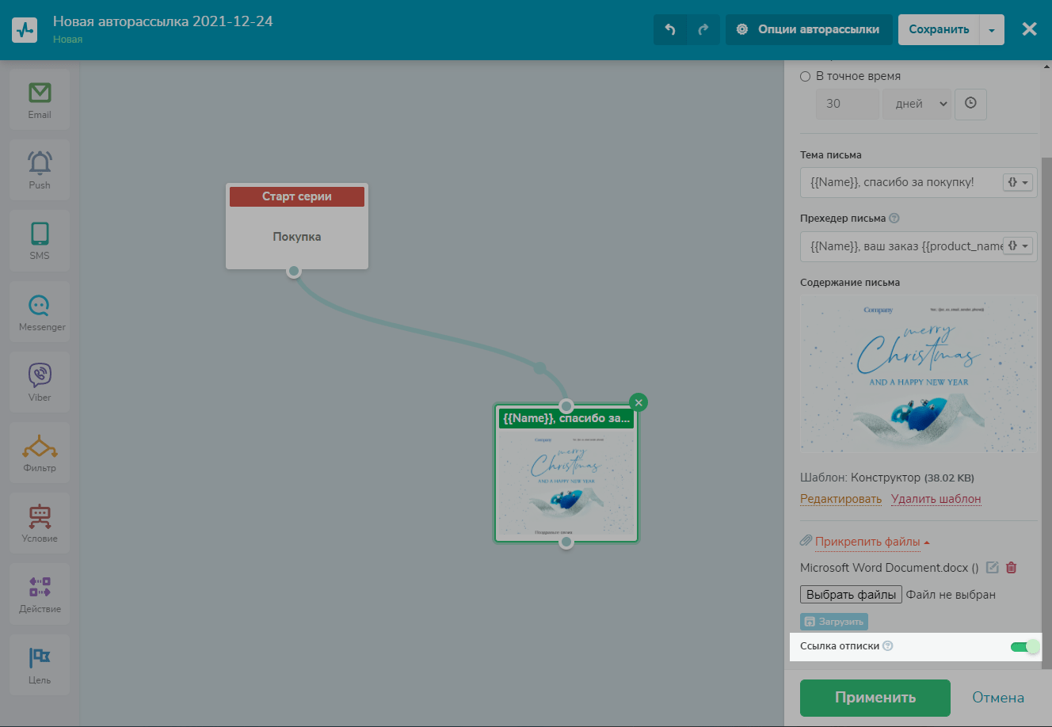Open variables dropdown in Тема письма field
The width and height of the screenshot is (1052, 727).
pyautogui.click(x=1018, y=182)
